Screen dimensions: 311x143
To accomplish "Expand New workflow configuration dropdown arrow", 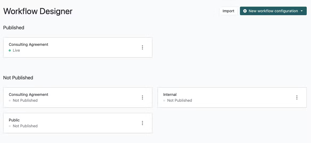I will click(302, 11).
